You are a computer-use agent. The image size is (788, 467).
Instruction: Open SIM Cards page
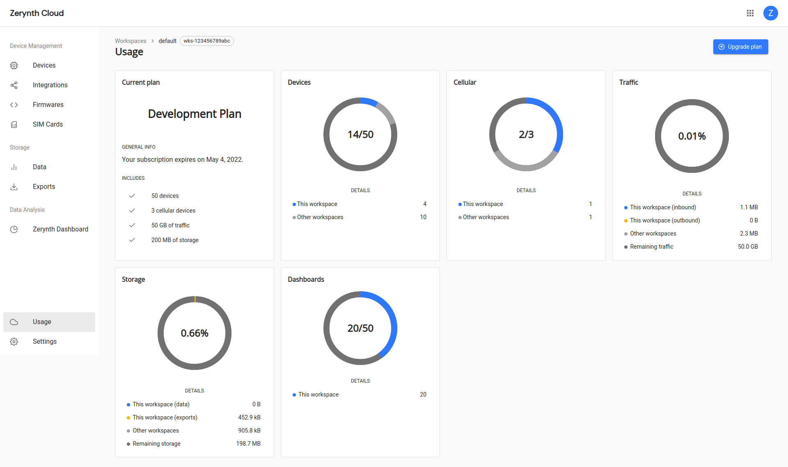tap(49, 125)
